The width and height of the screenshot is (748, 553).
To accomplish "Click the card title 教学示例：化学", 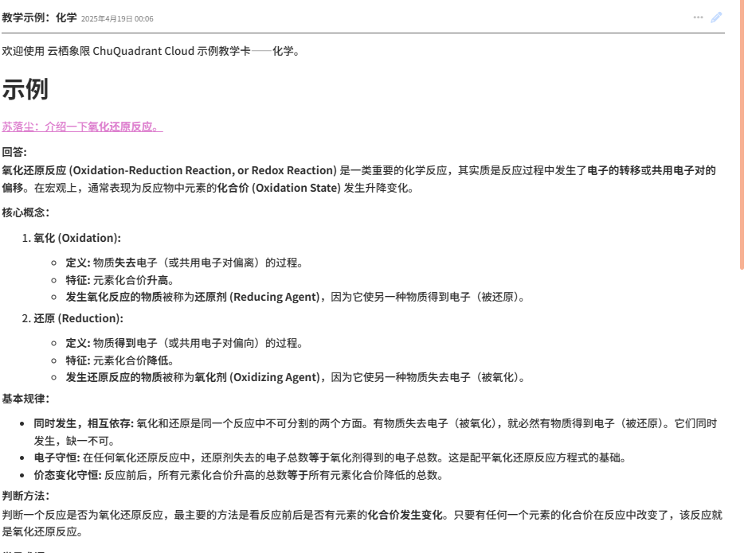I will pyautogui.click(x=39, y=18).
